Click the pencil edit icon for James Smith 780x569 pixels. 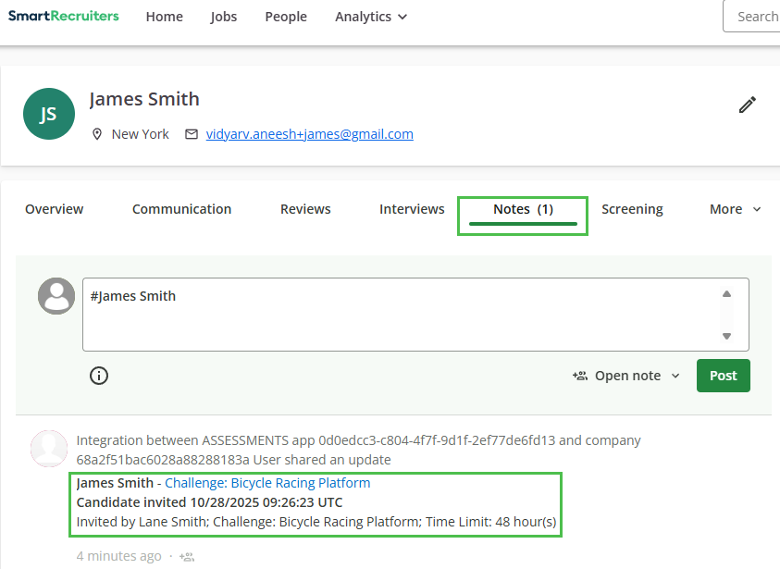click(x=748, y=105)
